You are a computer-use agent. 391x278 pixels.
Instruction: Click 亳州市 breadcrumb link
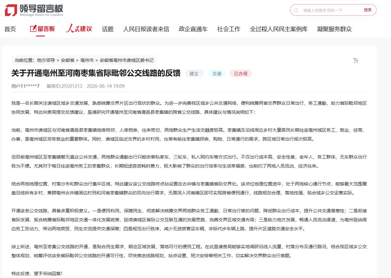coord(87,60)
